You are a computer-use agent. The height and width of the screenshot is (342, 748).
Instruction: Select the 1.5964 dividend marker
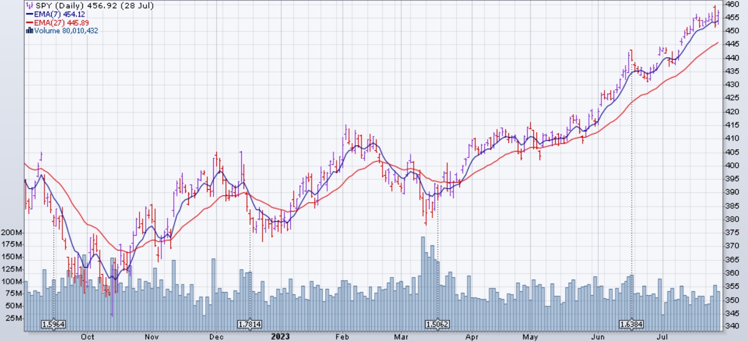click(53, 324)
